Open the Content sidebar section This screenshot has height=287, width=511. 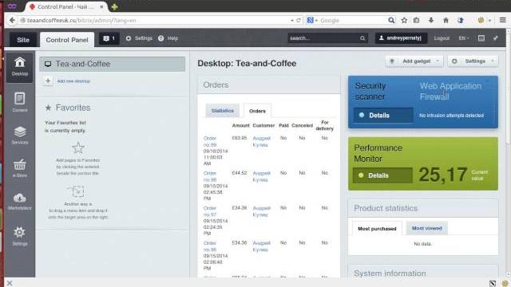coord(19,102)
